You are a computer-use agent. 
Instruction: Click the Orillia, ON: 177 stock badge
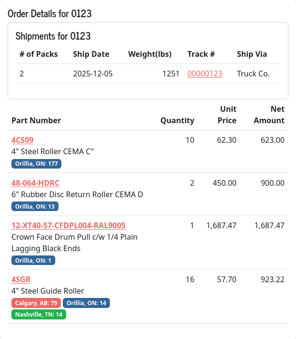tap(36, 164)
